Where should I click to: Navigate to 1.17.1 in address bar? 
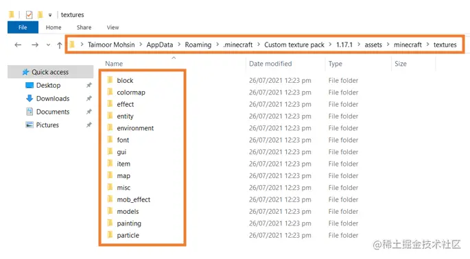(x=344, y=45)
